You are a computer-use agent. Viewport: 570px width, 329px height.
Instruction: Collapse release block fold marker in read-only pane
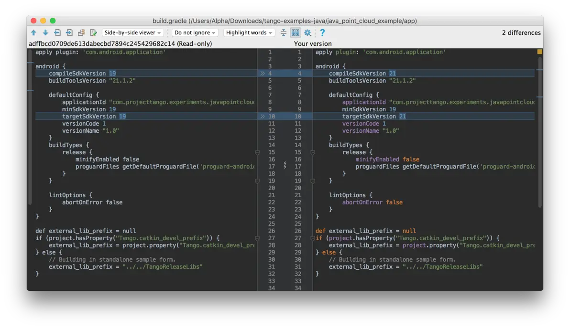(257, 152)
